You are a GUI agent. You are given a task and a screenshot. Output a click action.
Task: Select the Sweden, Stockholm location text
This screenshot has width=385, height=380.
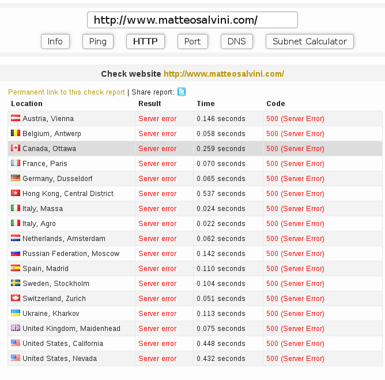click(56, 284)
